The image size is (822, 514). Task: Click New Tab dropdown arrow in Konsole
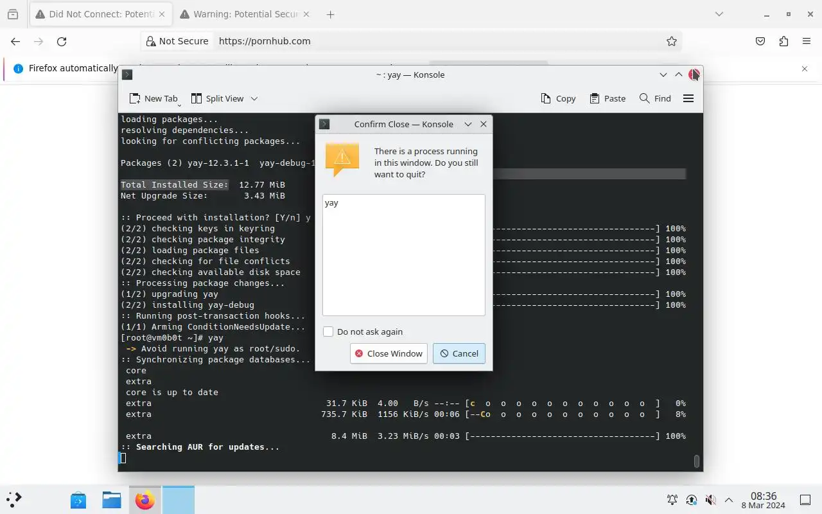pyautogui.click(x=179, y=103)
